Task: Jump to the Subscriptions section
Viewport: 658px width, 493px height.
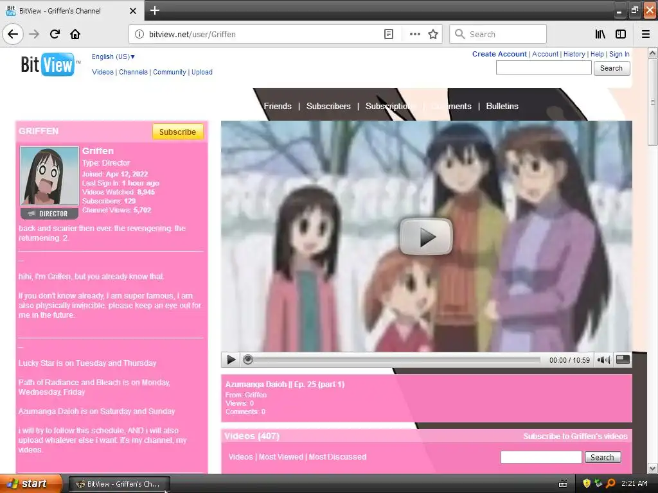Action: click(x=390, y=107)
